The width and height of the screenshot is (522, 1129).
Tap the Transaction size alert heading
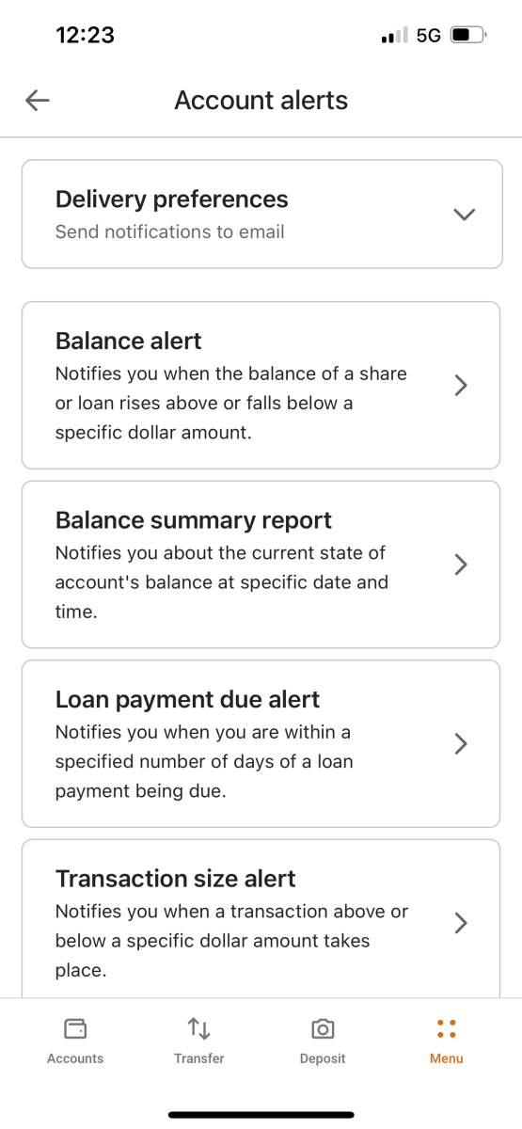(176, 879)
